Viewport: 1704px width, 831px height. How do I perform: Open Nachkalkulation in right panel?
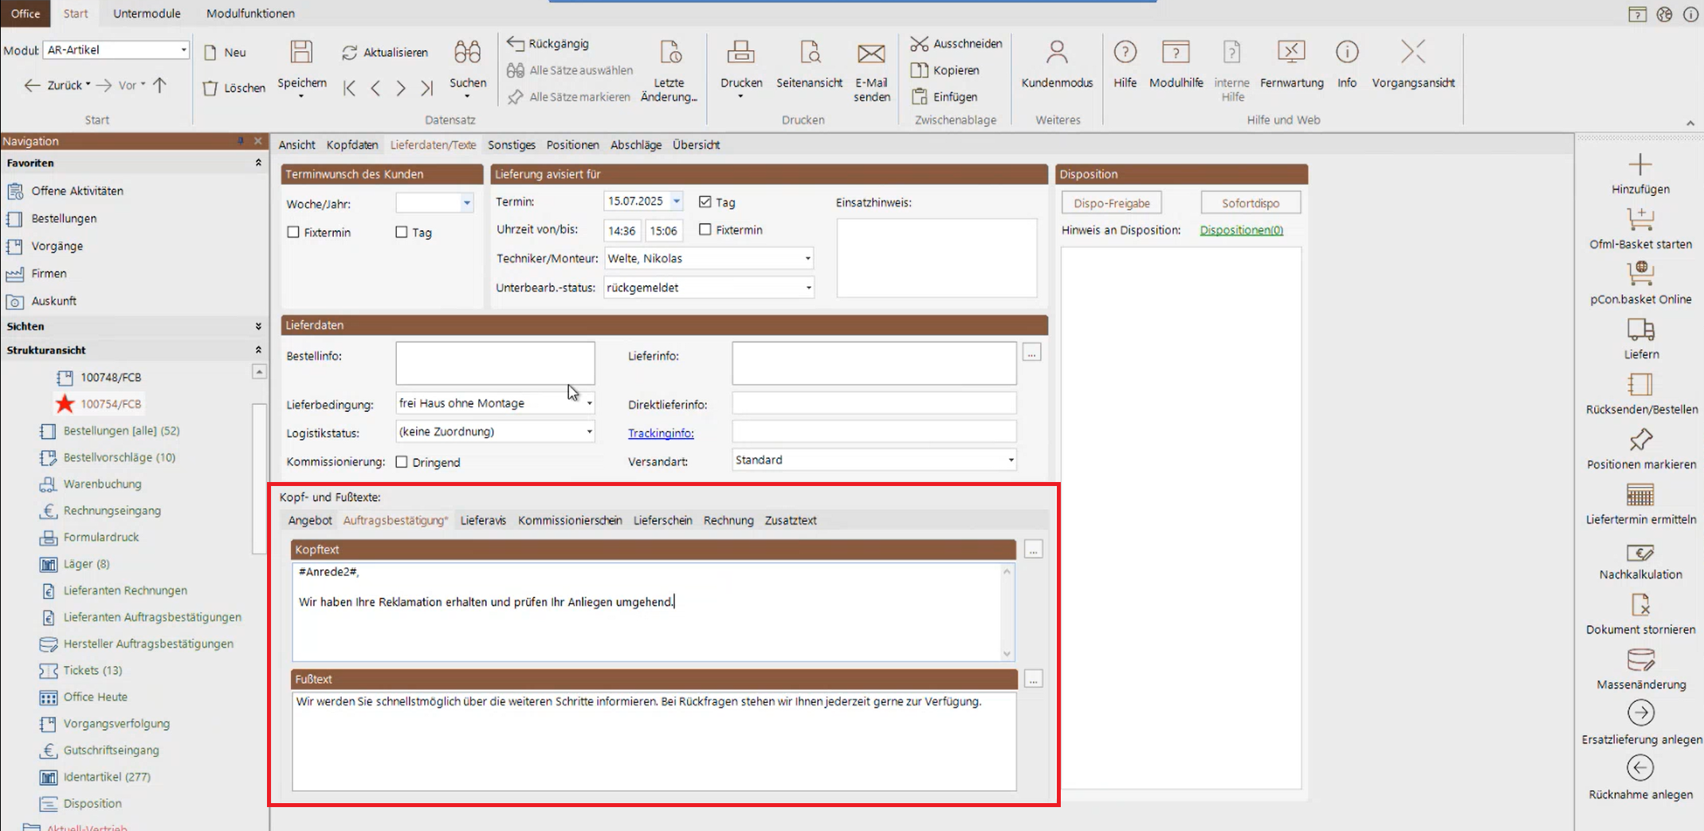click(x=1640, y=553)
